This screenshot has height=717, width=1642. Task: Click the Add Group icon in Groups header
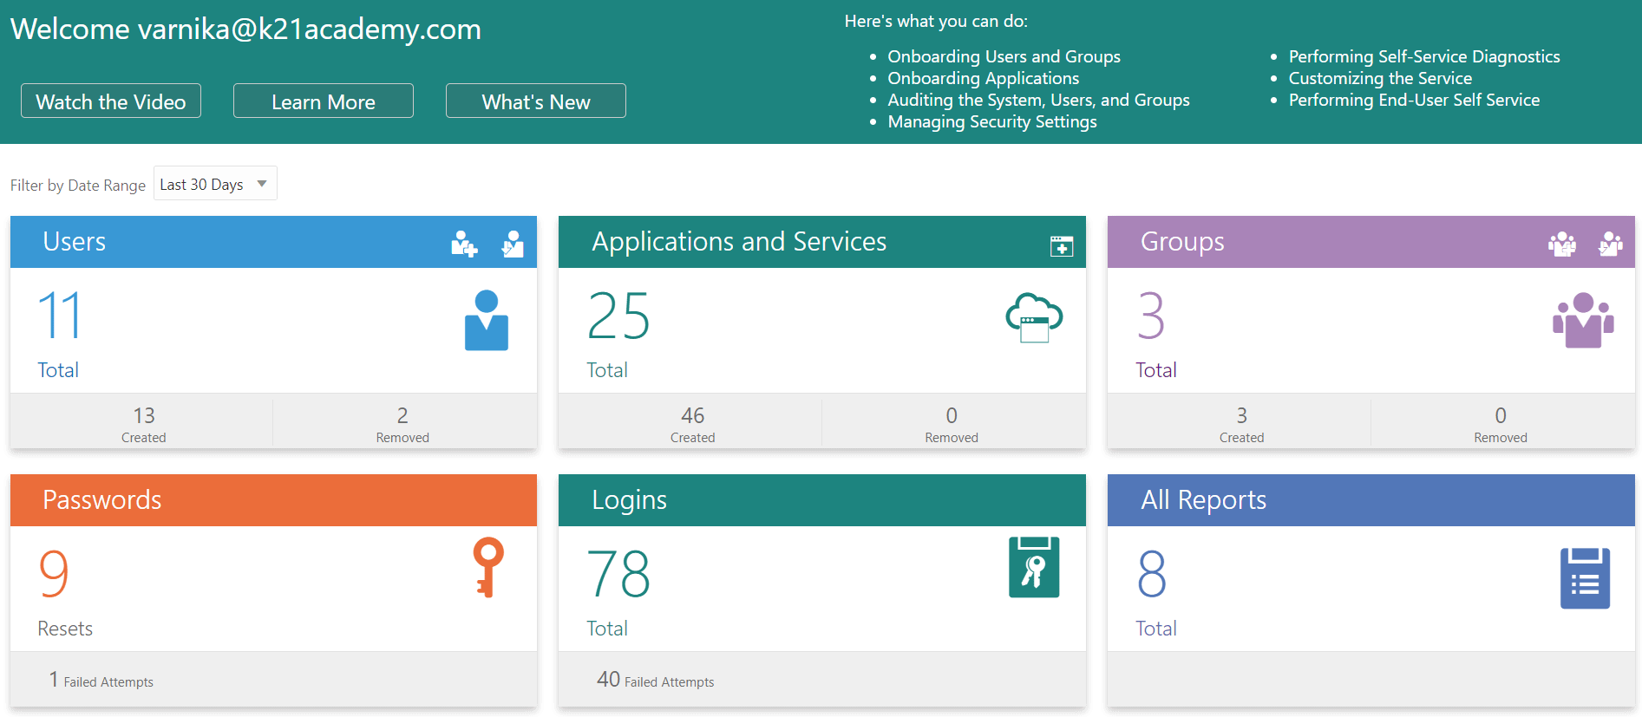(1561, 244)
